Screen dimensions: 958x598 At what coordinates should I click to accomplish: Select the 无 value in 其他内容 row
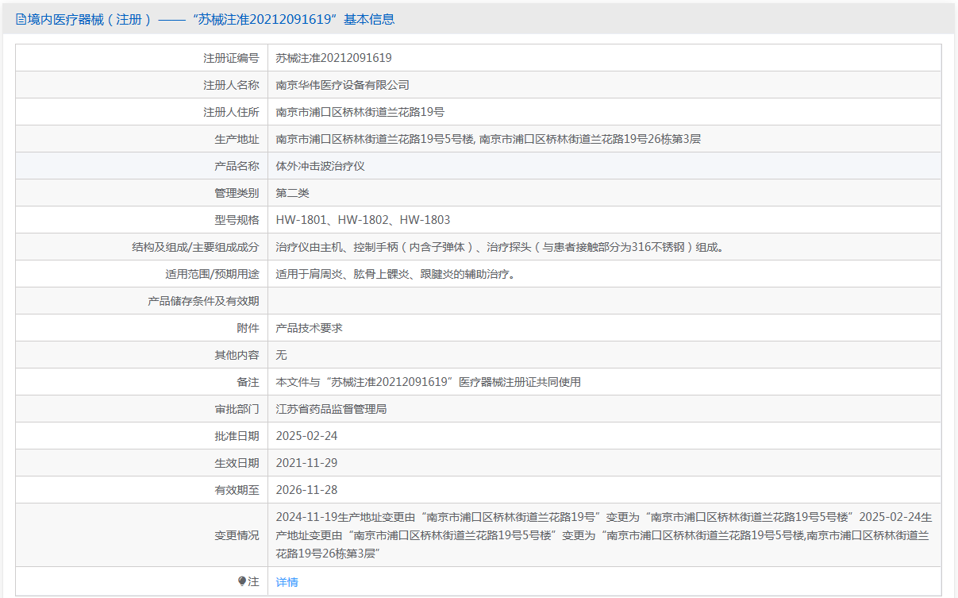[282, 355]
